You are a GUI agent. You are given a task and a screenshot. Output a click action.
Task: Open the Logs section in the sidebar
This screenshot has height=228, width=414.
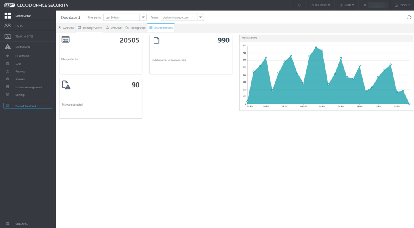(x=18, y=64)
